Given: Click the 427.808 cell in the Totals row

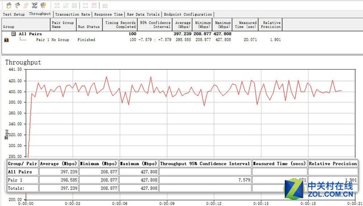Looking at the screenshot, I should click(138, 188).
